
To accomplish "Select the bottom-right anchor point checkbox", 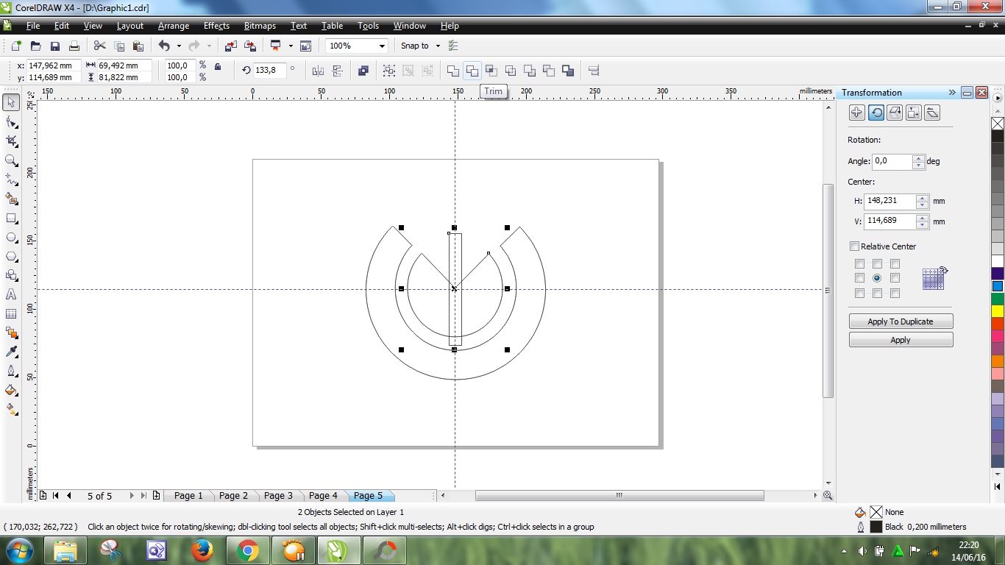I will tap(895, 294).
